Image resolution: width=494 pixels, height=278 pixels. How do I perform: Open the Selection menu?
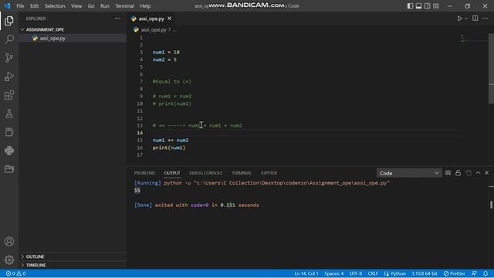55,6
